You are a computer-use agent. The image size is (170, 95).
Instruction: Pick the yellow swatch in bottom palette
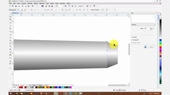[x=45, y=87]
